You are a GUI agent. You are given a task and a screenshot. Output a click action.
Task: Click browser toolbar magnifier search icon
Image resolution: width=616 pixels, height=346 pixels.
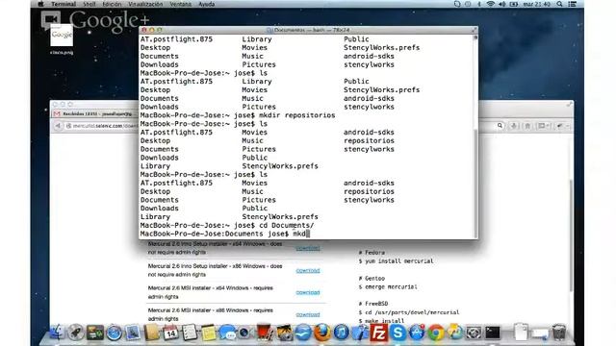[500, 126]
